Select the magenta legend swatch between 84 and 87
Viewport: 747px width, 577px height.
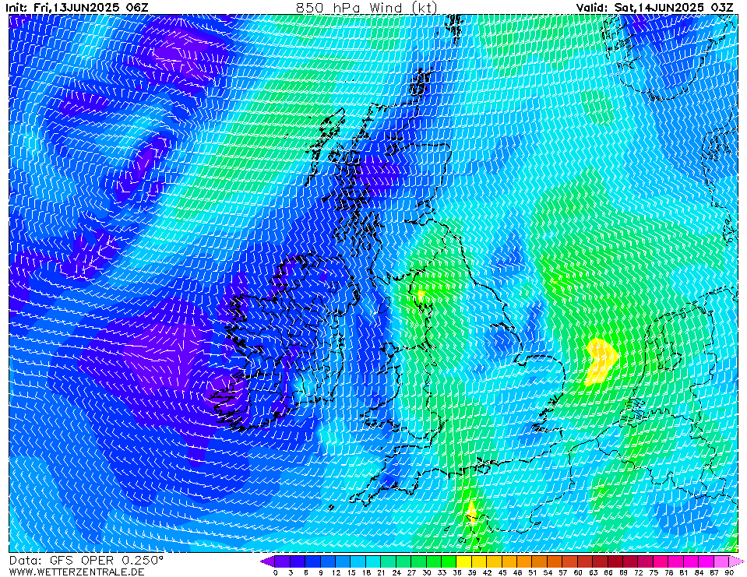[x=706, y=561]
